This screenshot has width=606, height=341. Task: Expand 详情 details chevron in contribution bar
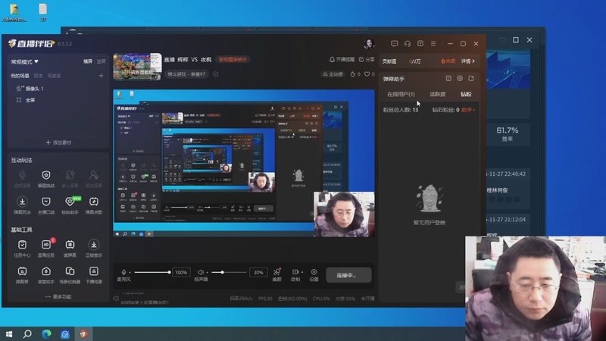(468, 61)
